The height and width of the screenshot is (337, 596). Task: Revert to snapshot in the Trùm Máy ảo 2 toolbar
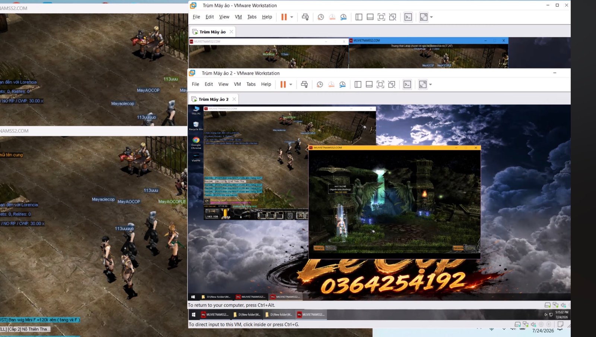click(x=331, y=84)
